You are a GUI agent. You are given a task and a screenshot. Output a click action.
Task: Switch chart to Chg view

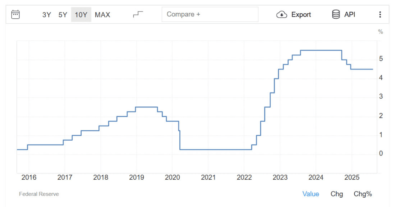click(336, 194)
